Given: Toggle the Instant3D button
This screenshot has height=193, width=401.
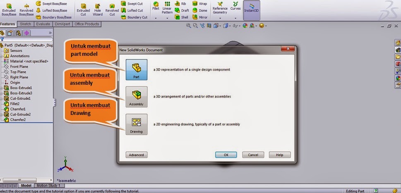Looking at the screenshot, I should 251,10.
